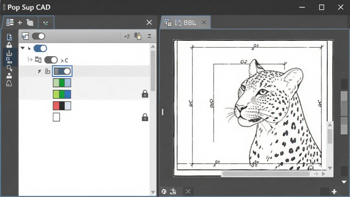Click the crossed arrows icon in the panel toolbar
The image size is (350, 197).
coord(127,36)
